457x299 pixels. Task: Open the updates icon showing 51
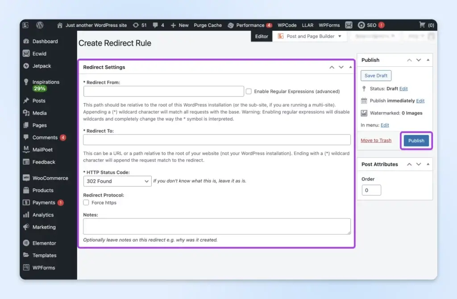136,25
